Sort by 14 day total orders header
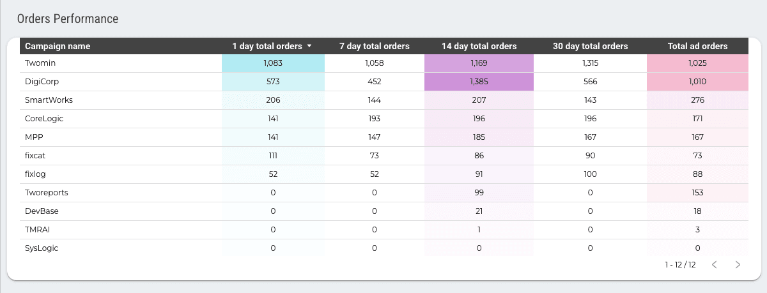 [479, 46]
